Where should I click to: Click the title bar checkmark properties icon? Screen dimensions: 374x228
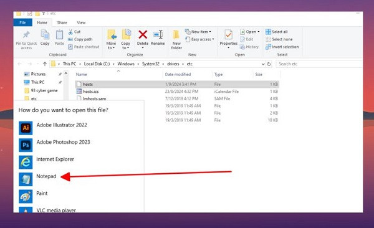[30, 14]
